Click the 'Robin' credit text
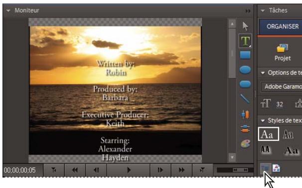The height and width of the screenshot is (188, 302). pos(116,73)
